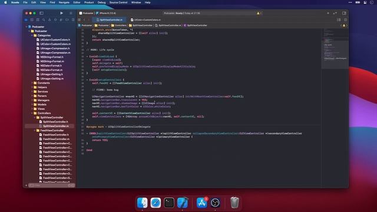The image size is (377, 212).
Task: Expand the Helpers folder
Action: [x=32, y=87]
